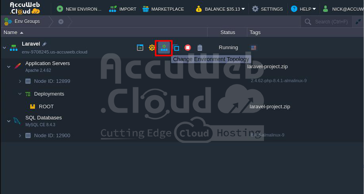364x194 pixels.
Task: Delete the Laravel environment via trash icon
Action: pos(200,48)
